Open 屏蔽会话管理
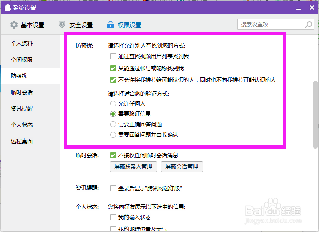The width and height of the screenshot is (319, 232). tap(182, 167)
